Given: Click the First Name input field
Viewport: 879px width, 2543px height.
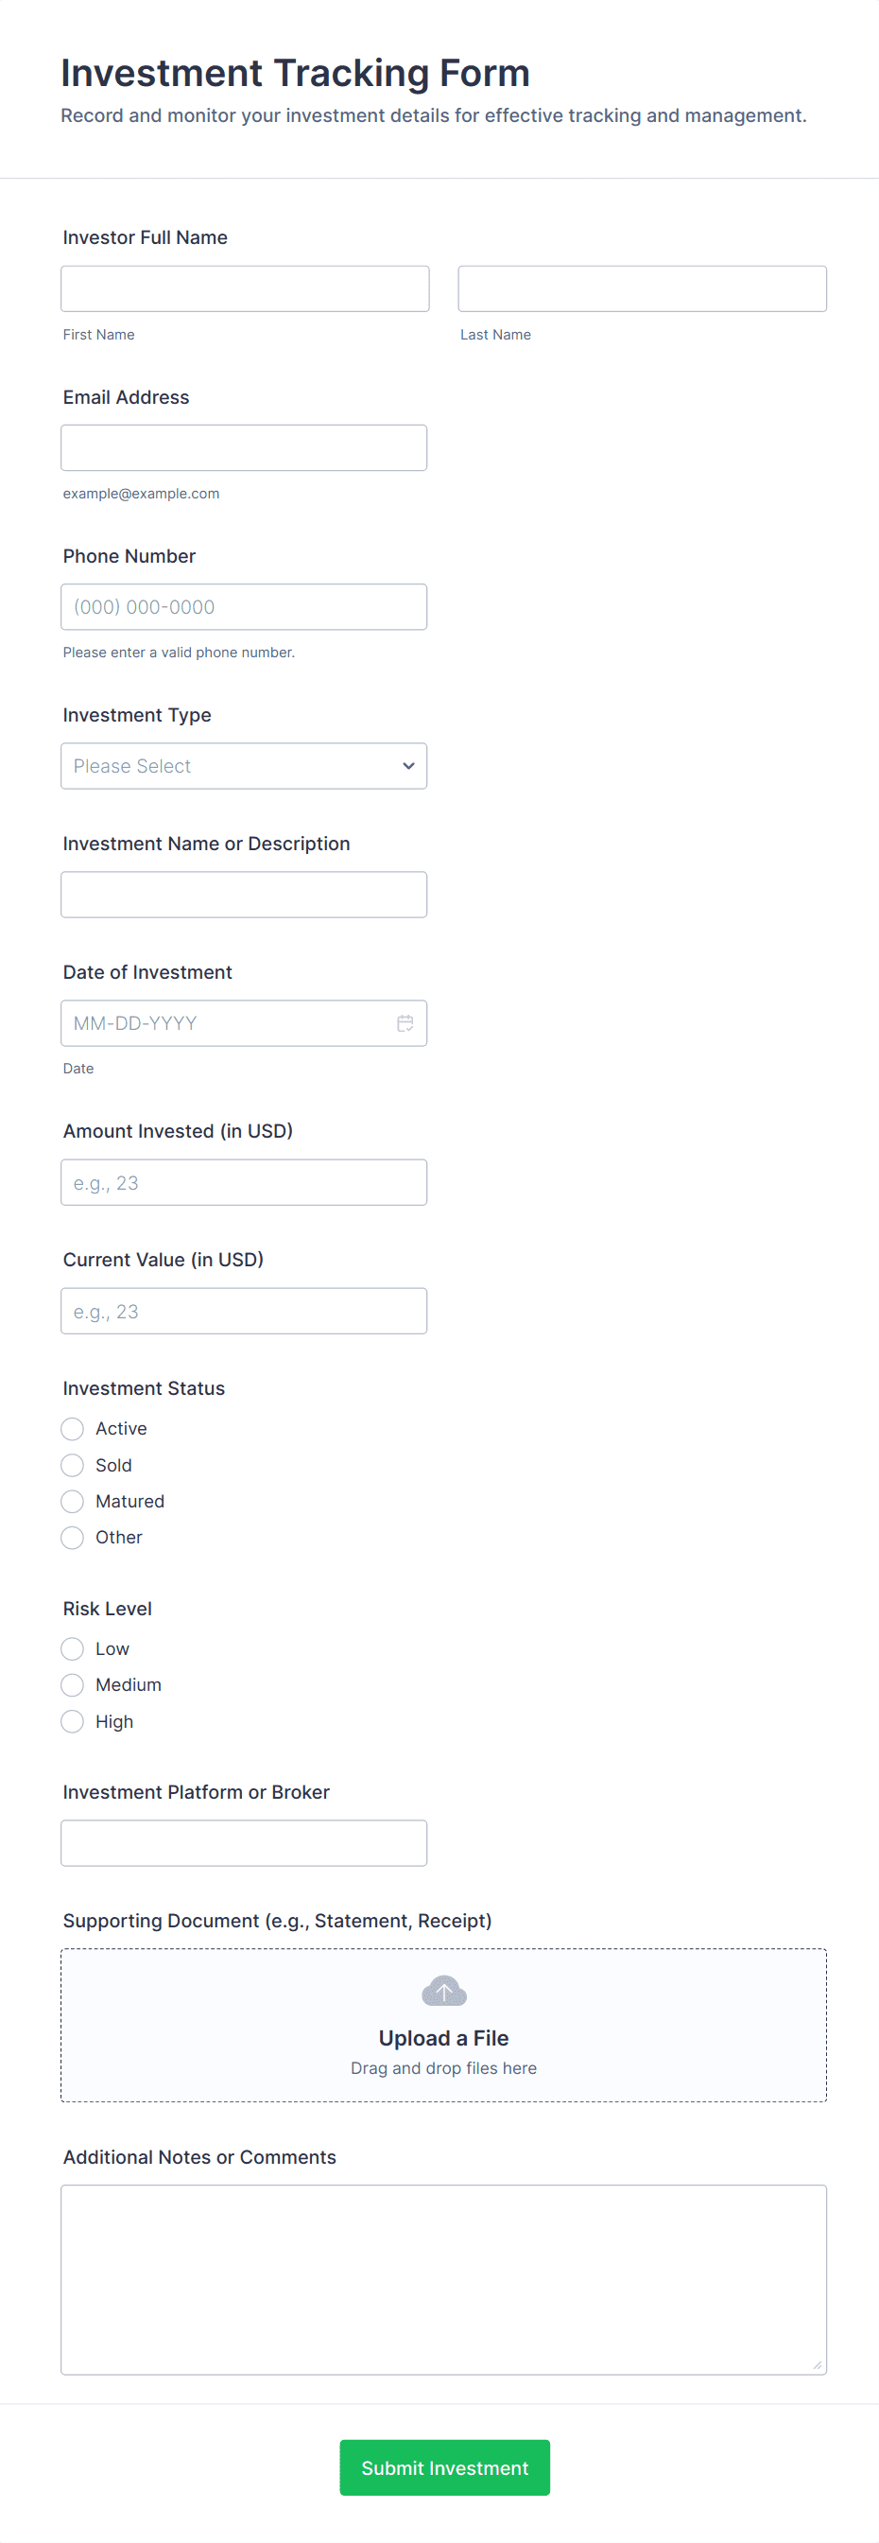Looking at the screenshot, I should coord(245,288).
